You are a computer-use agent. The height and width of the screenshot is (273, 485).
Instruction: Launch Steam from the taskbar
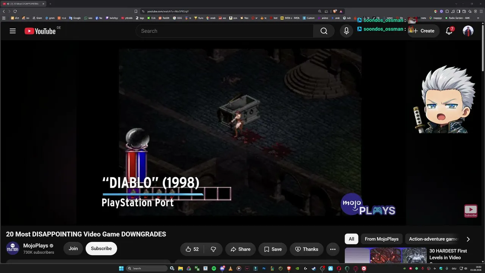pos(314,268)
